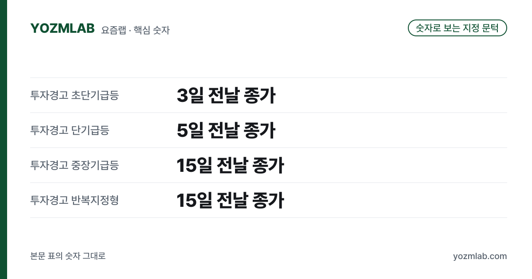Click the divider line above the 초단기급등 row
Screen dimensions: 532x279
[x=269, y=77]
